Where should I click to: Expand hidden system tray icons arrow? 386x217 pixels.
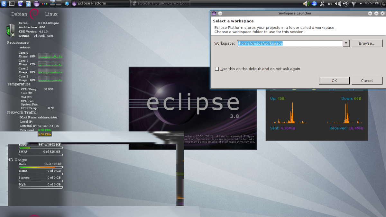(361, 4)
